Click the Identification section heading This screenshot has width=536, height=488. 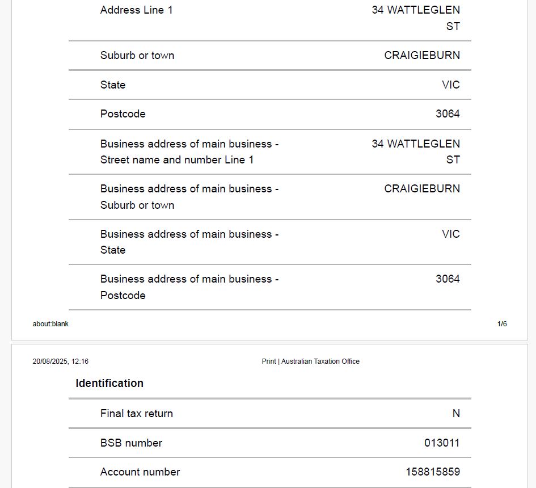tap(109, 383)
